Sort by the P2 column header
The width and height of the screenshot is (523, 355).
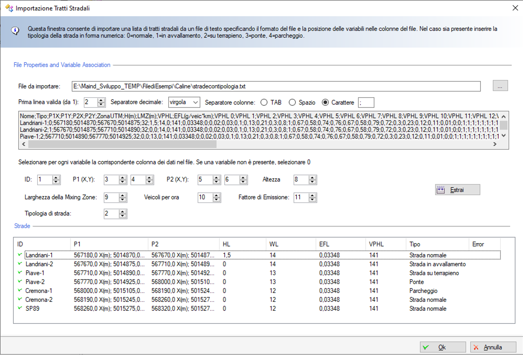(184, 244)
